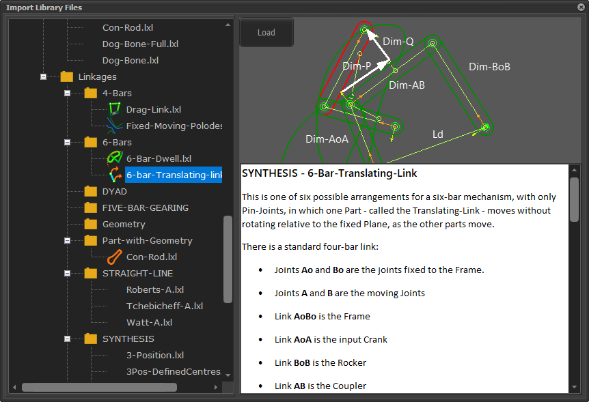Collapse the SYNTHESIS folder node
589x402 pixels.
[68, 339]
